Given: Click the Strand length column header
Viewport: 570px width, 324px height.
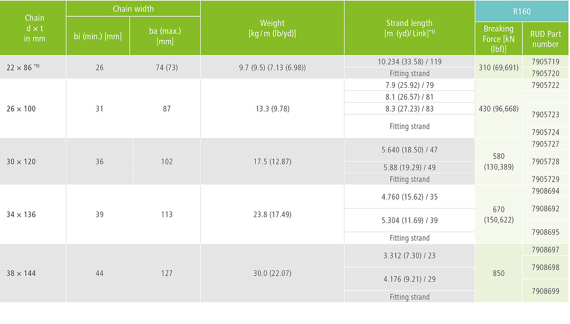Looking at the screenshot, I should (x=410, y=28).
